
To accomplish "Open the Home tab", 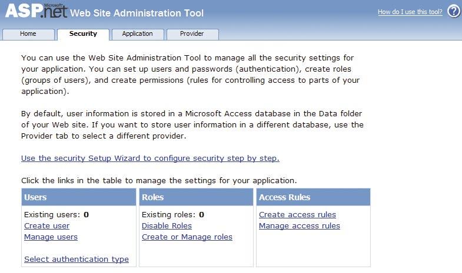I will (x=28, y=34).
